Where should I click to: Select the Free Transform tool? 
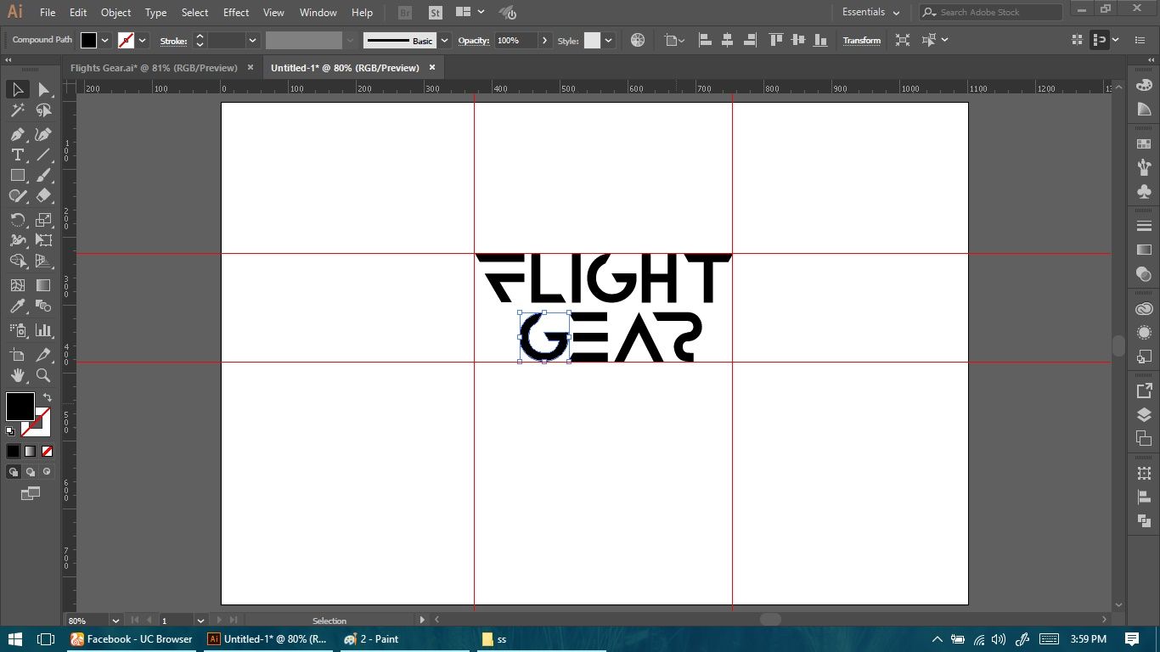point(43,240)
